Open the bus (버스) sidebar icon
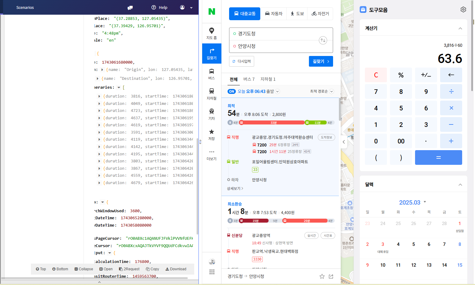This screenshot has width=475, height=285. point(211,74)
